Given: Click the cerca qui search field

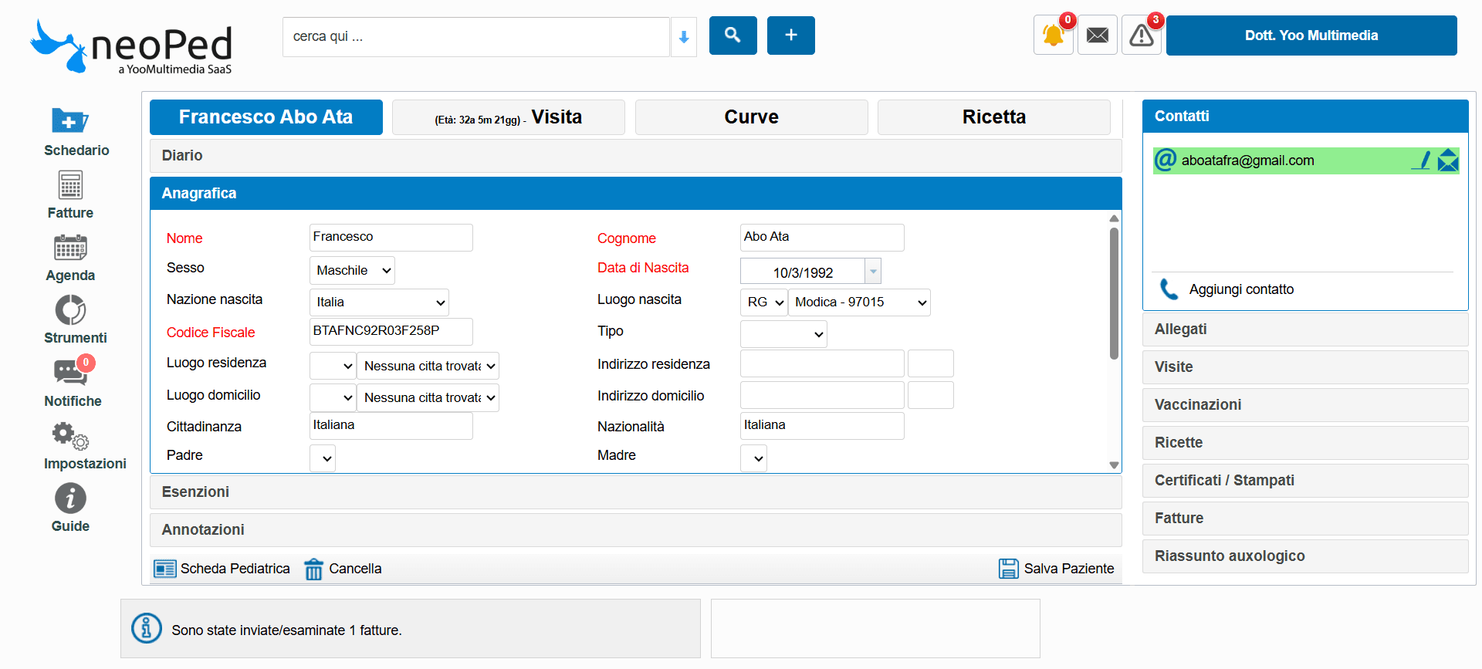Looking at the screenshot, I should coord(476,37).
